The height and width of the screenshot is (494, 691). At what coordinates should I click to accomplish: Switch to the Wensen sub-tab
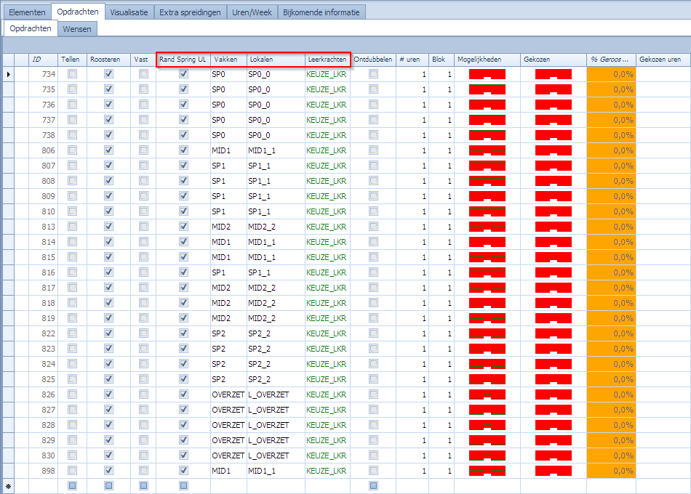click(77, 29)
